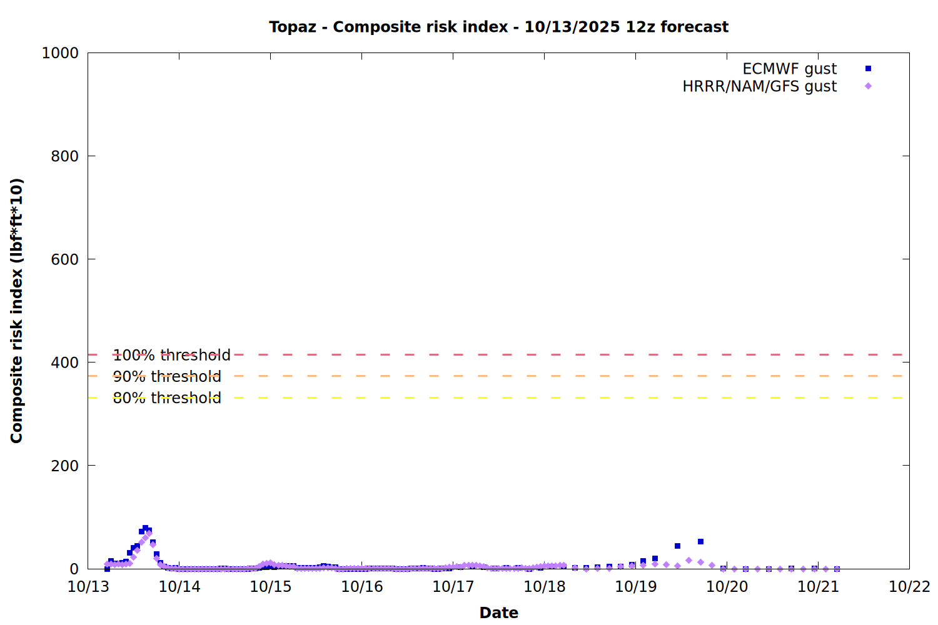Select the ECMWF gust legend label
This screenshot has height=625, width=938.
(789, 69)
